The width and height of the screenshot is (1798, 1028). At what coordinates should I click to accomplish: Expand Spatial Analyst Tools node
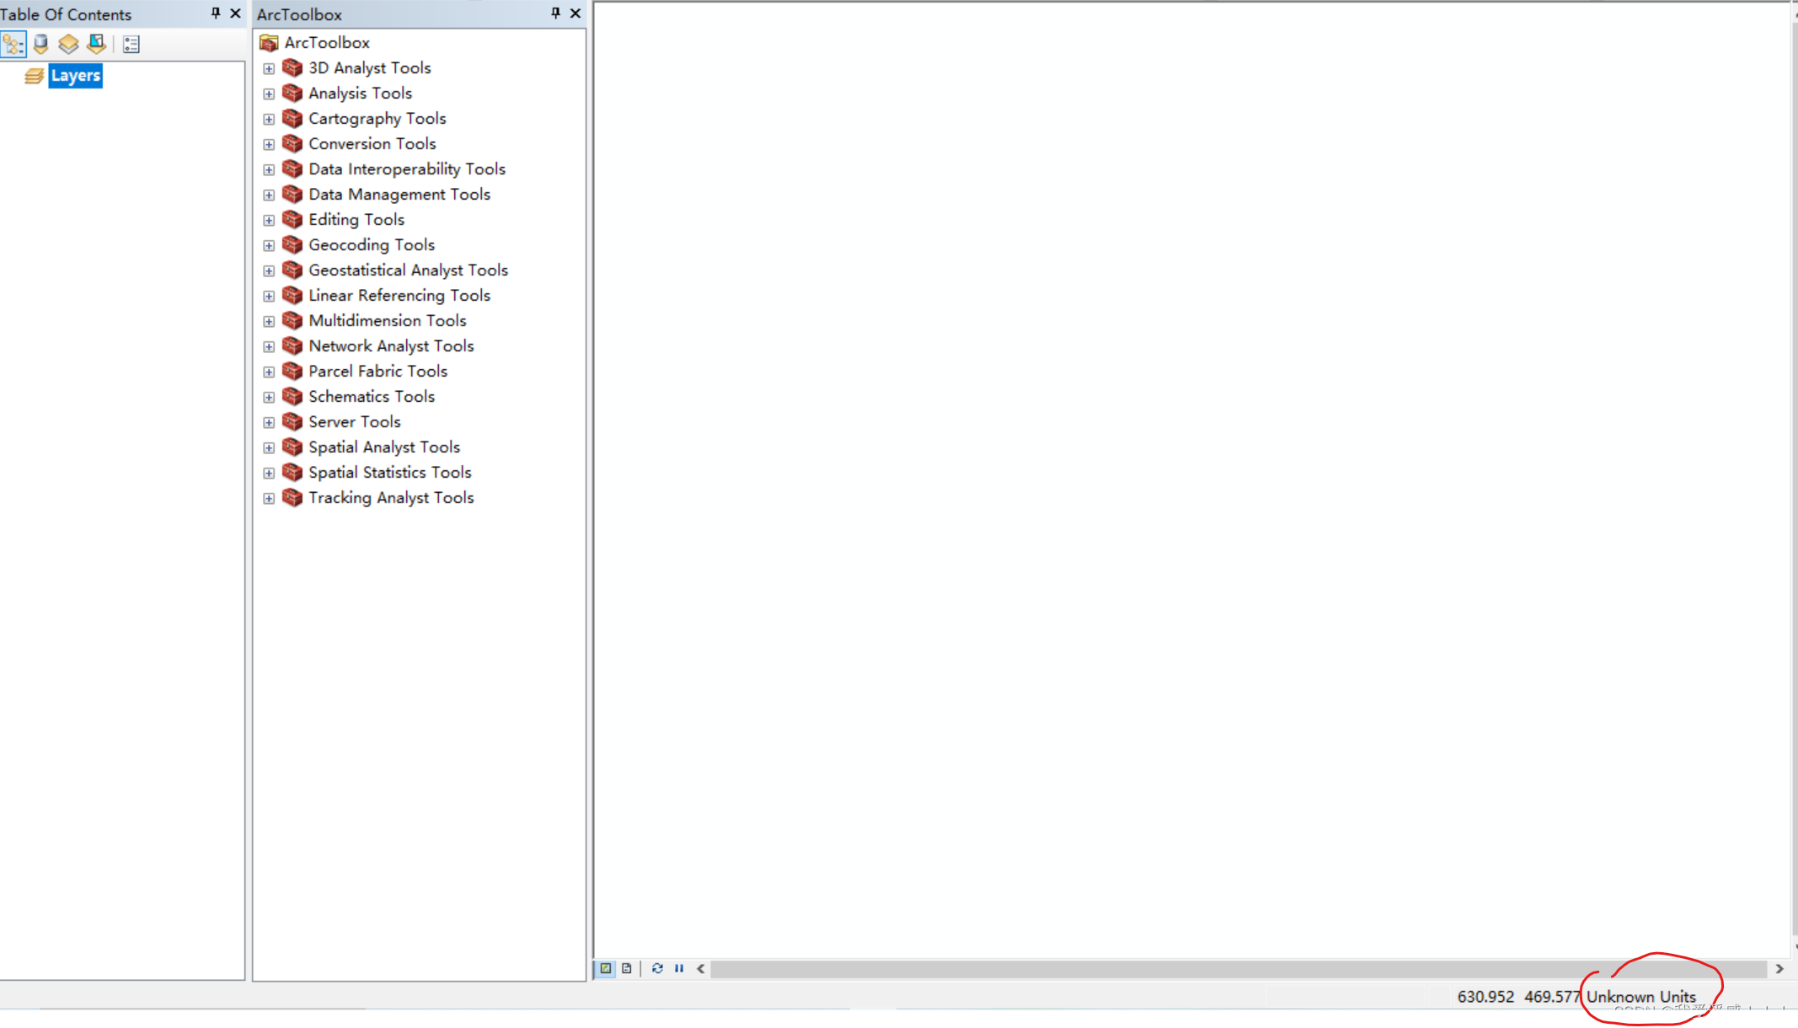[269, 447]
